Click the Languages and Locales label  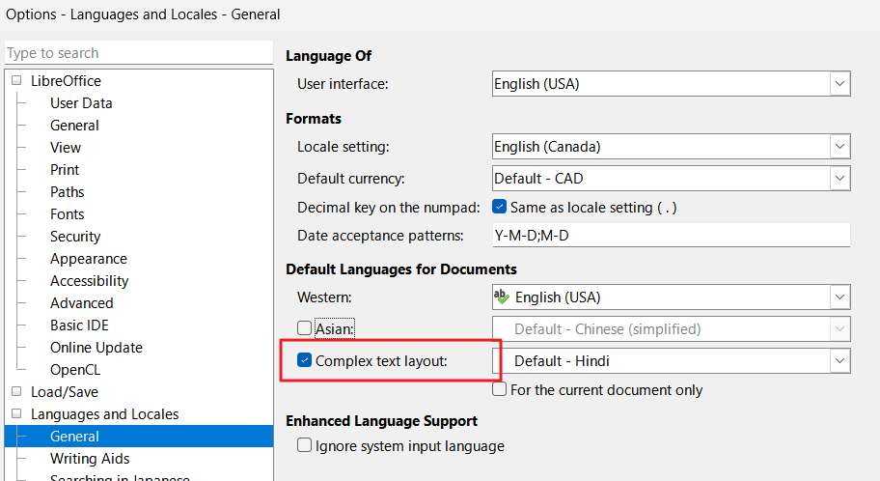tap(104, 414)
